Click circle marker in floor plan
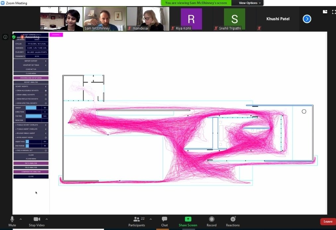The image size is (336, 230). (x=304, y=111)
